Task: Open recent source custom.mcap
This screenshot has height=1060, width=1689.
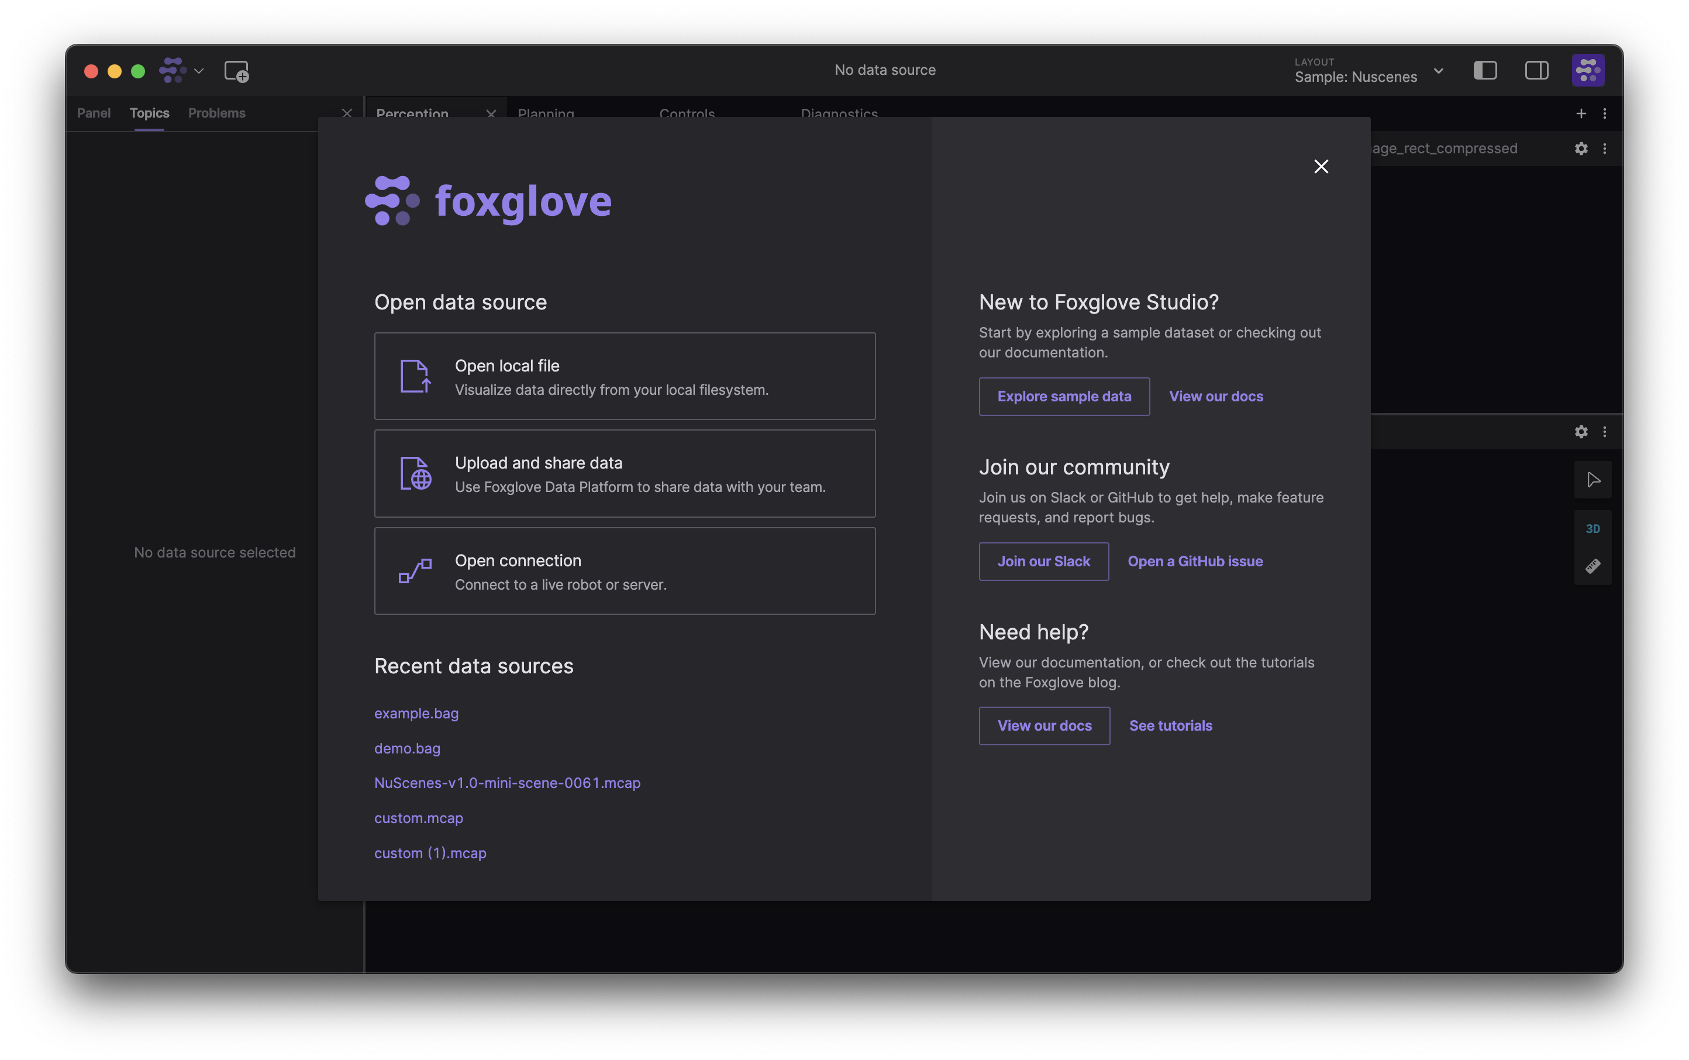Action: (418, 818)
